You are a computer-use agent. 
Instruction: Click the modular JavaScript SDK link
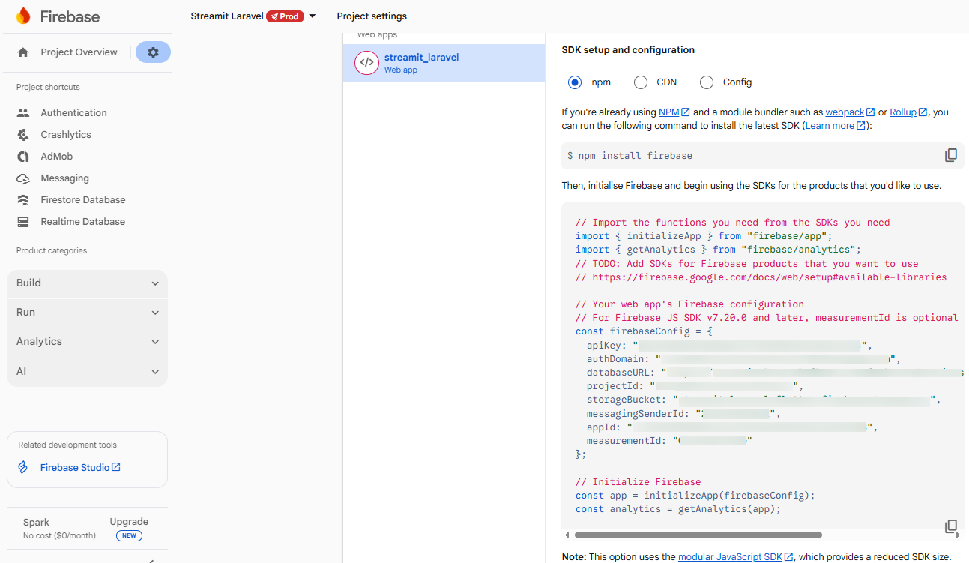tap(730, 557)
